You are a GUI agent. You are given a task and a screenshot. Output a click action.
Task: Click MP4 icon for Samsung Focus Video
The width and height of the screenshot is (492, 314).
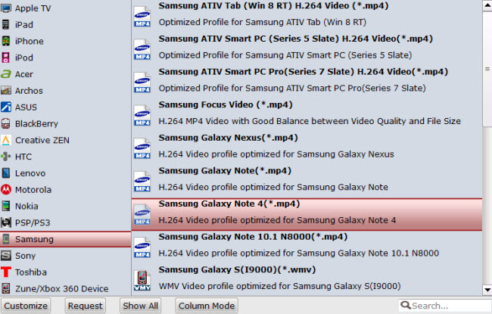[142, 116]
